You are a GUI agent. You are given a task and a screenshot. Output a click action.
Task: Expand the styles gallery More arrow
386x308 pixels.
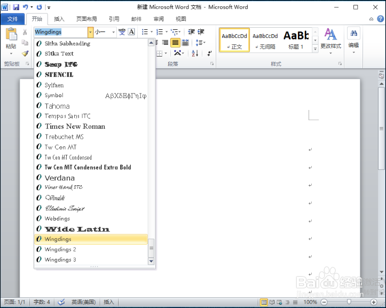(315, 49)
